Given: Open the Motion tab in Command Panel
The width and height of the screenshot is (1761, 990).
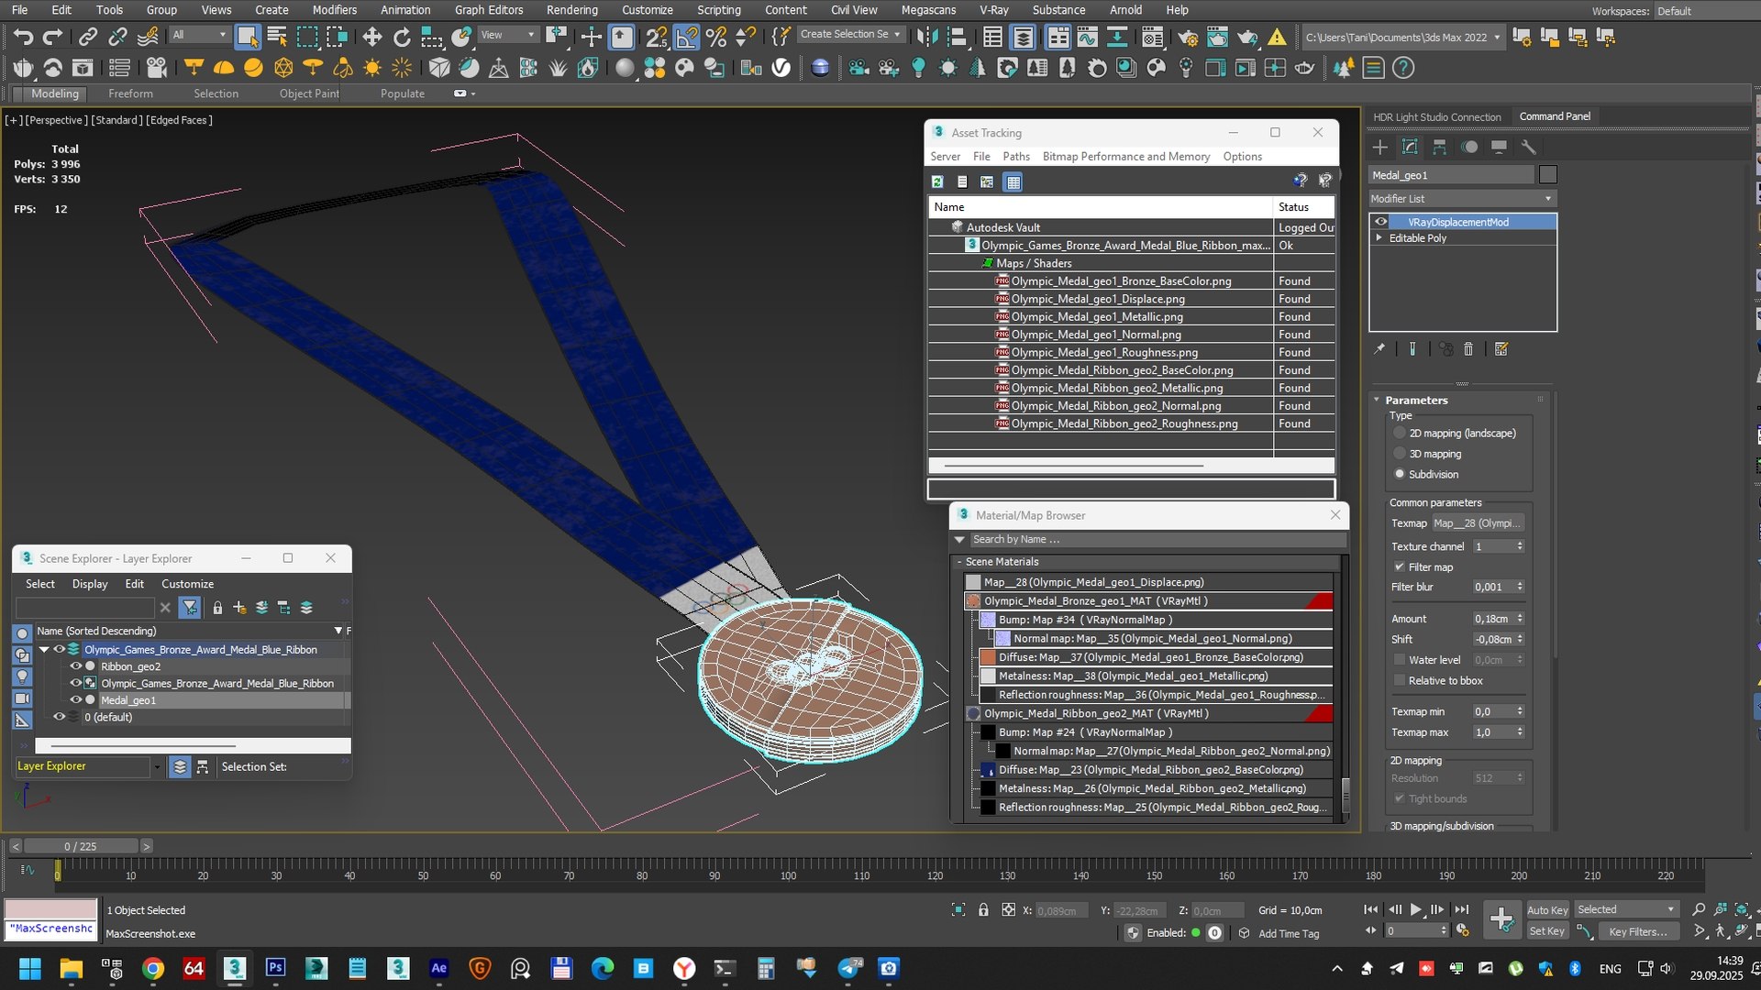Looking at the screenshot, I should point(1469,147).
